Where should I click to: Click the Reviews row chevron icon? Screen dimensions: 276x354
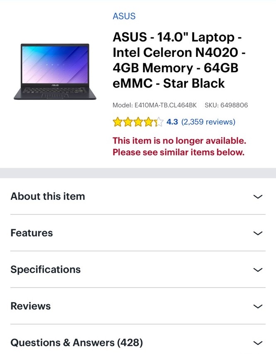(x=258, y=306)
